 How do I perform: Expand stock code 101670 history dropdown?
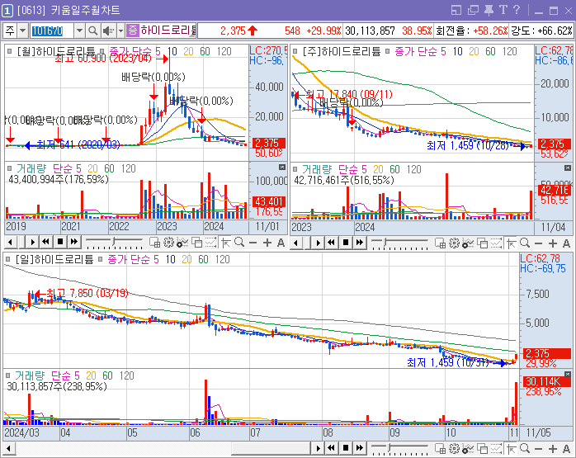(79, 31)
